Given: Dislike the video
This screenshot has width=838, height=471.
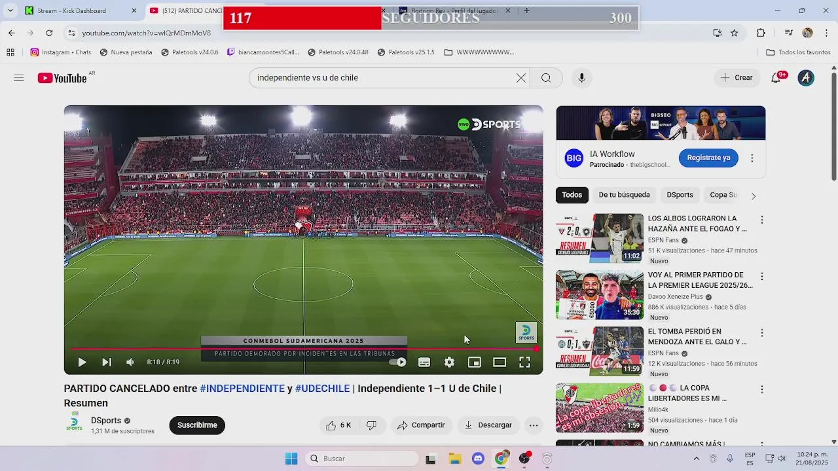Looking at the screenshot, I should pyautogui.click(x=372, y=425).
